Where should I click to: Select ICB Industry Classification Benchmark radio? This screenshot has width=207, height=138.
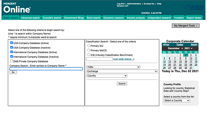(89, 55)
